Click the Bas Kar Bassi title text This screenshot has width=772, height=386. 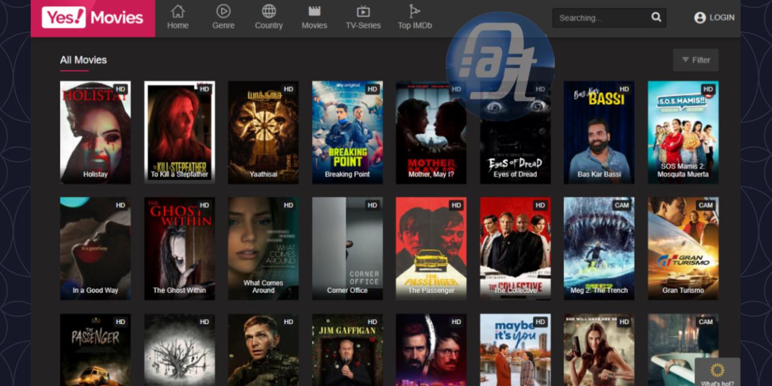coord(599,174)
